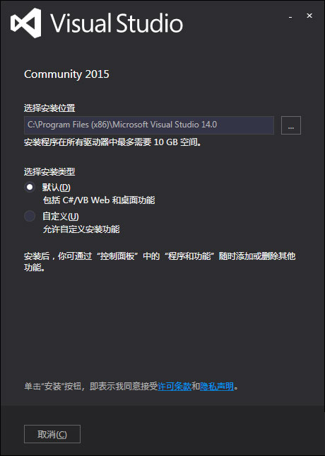Click the 允许自定义安装功能 description

coord(81,229)
